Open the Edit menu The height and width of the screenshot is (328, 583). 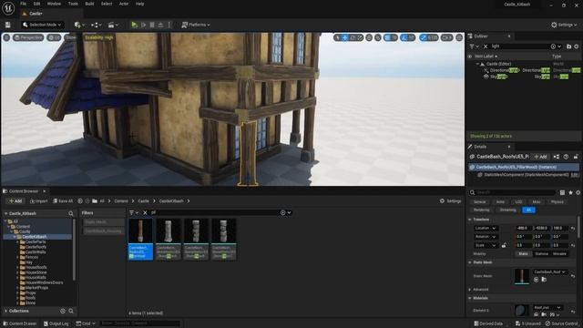36,4
